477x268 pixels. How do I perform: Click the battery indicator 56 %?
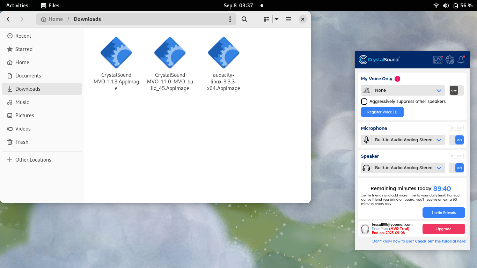(463, 5)
